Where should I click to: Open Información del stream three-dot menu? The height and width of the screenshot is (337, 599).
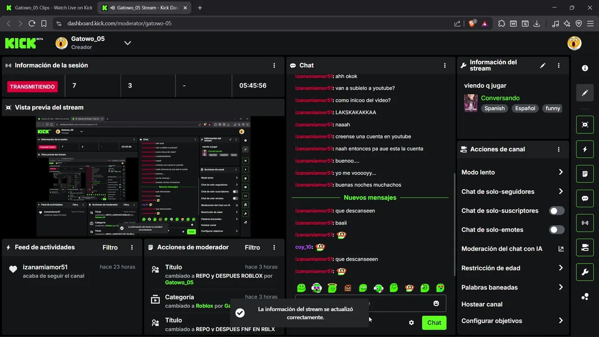pyautogui.click(x=559, y=66)
